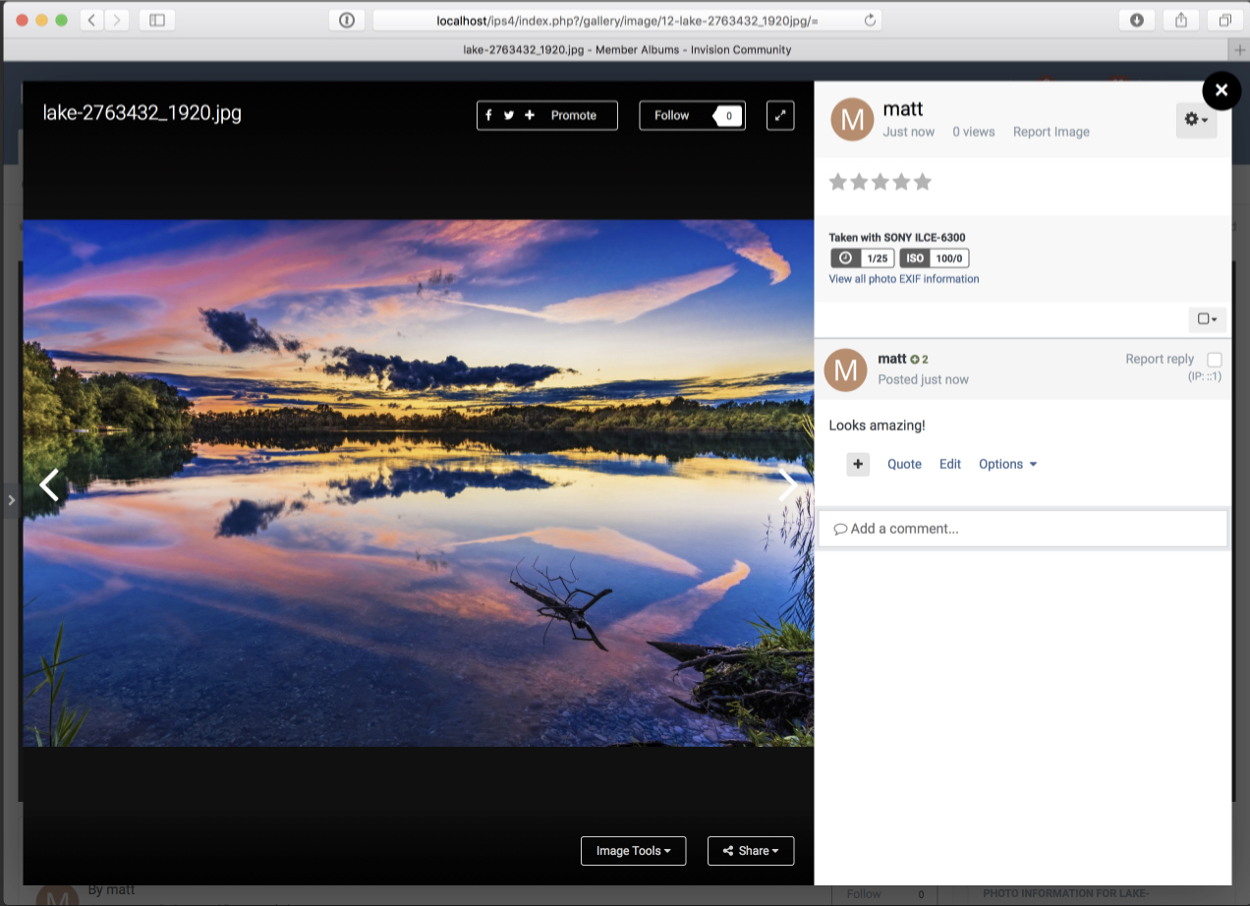Viewport: 1250px width, 906px height.
Task: Click the 0 views text
Action: click(974, 132)
